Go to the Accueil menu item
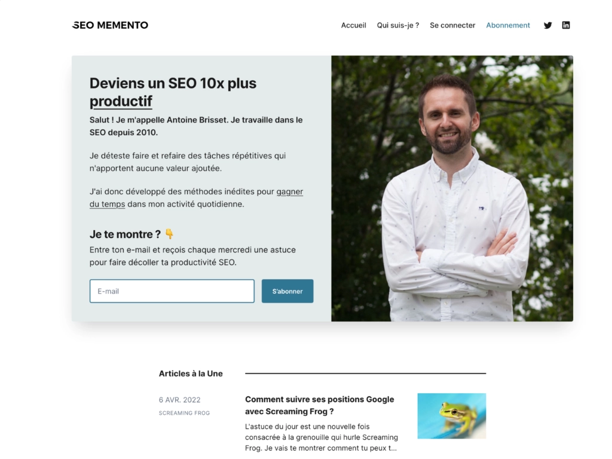Screen dimensions: 612x459 click(x=353, y=25)
